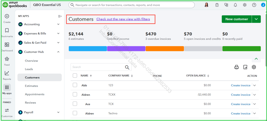Open the expert assistant avatar
Image resolution: width=267 pixels, height=121 pixels.
pyautogui.click(x=206, y=5)
